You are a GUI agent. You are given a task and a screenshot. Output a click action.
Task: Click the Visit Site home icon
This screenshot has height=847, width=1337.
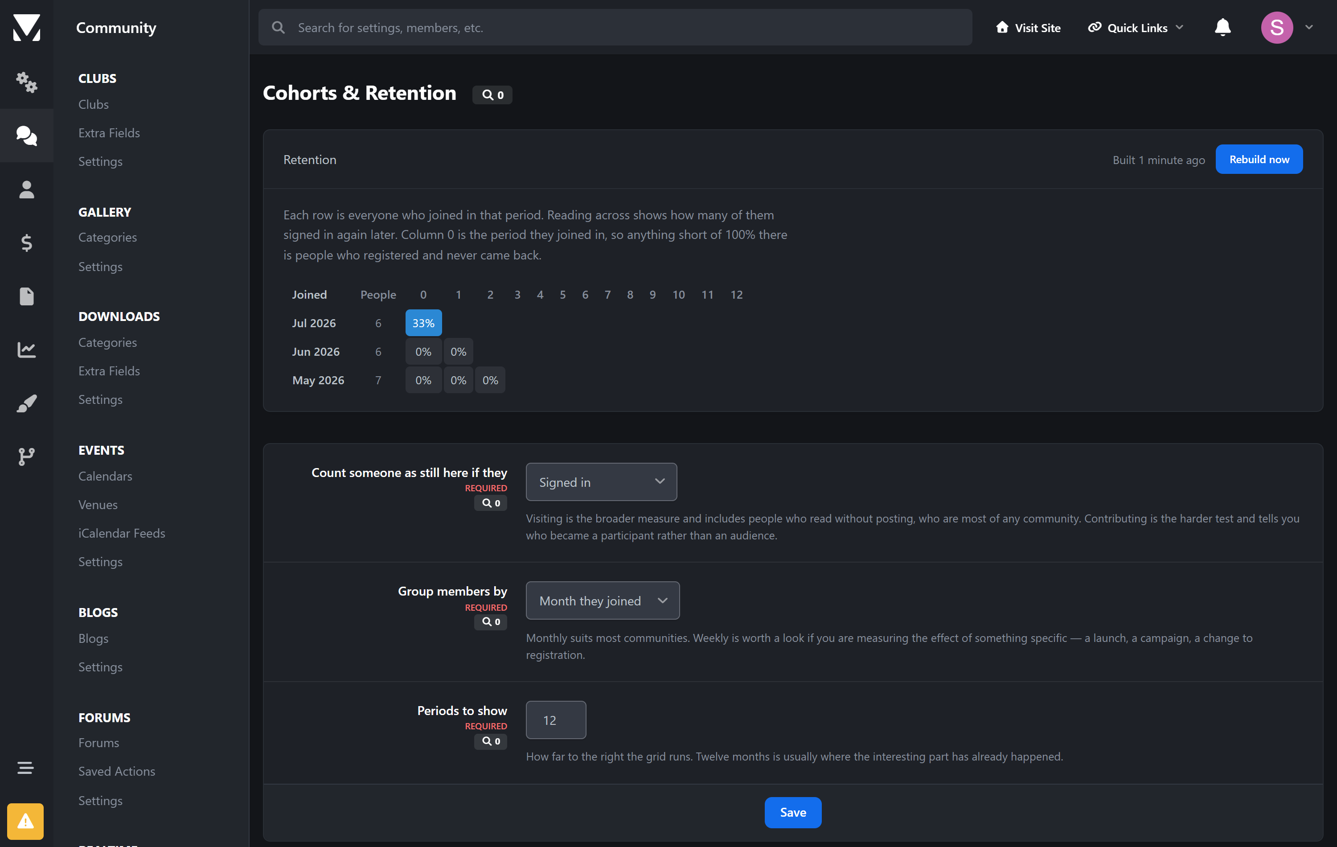tap(1002, 27)
